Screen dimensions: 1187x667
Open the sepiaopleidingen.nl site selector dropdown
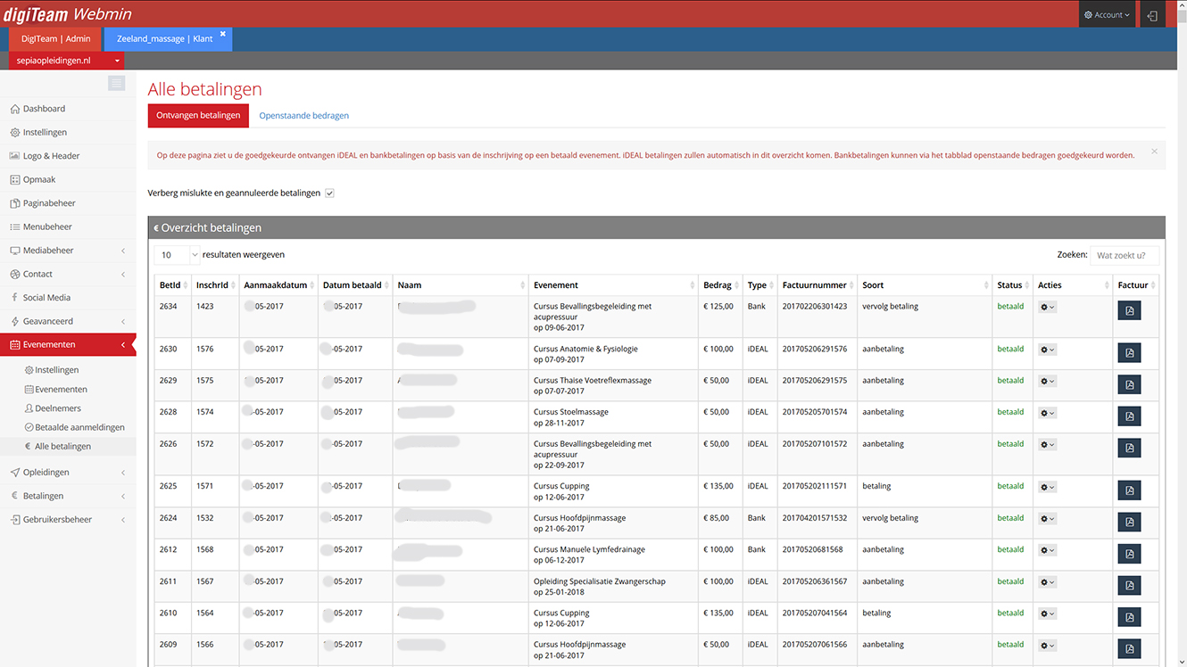67,61
